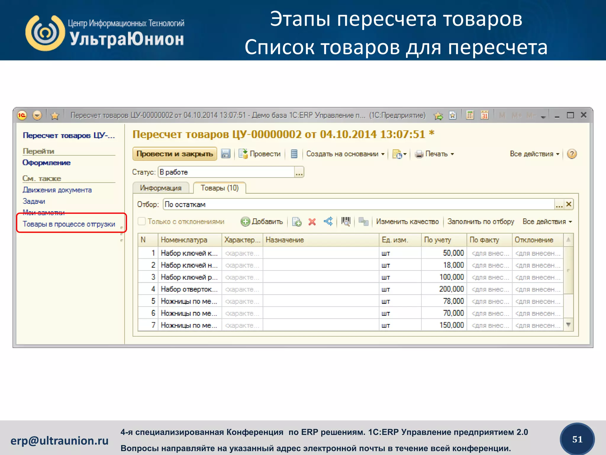This screenshot has width=606, height=455.
Task: Open the table's Все действия menu
Action: coord(547,222)
